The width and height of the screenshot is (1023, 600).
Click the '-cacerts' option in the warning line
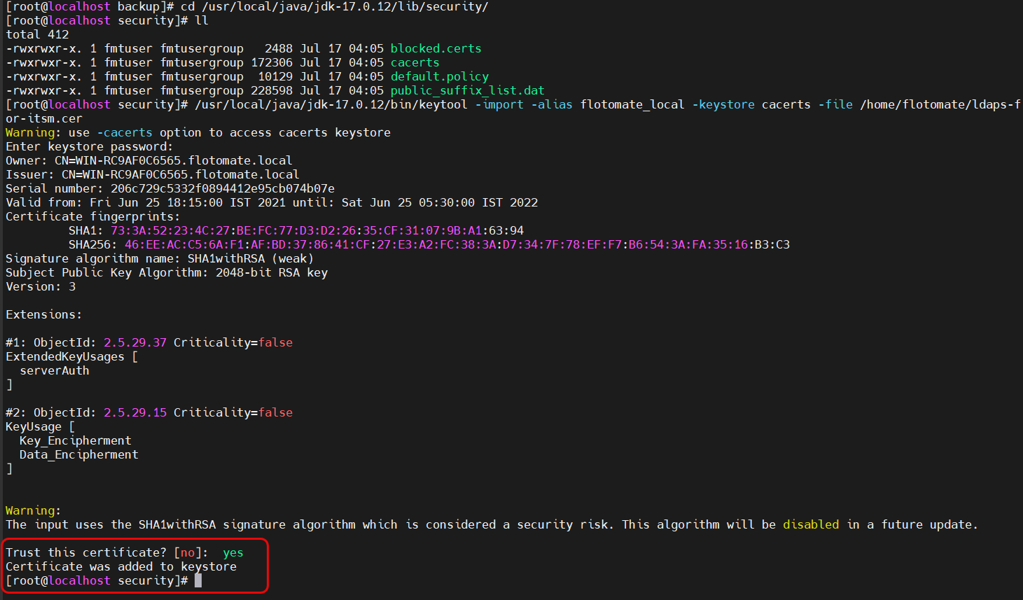125,132
